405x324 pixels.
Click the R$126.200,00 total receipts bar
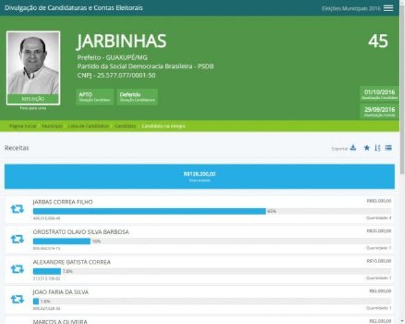[x=199, y=176]
